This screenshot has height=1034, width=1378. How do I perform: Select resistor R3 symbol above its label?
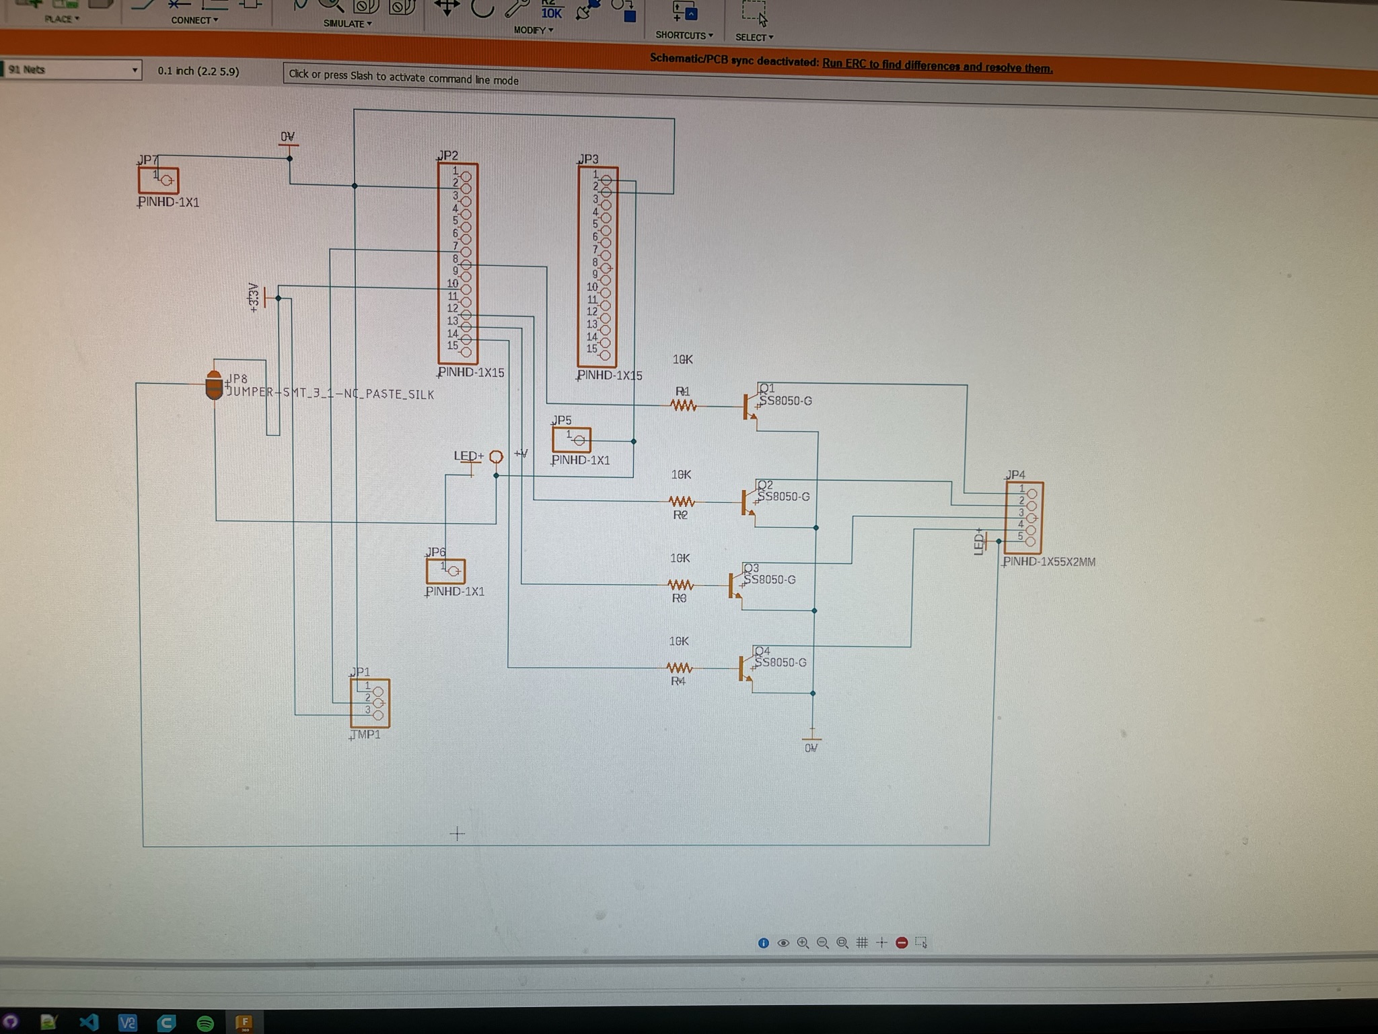click(680, 585)
